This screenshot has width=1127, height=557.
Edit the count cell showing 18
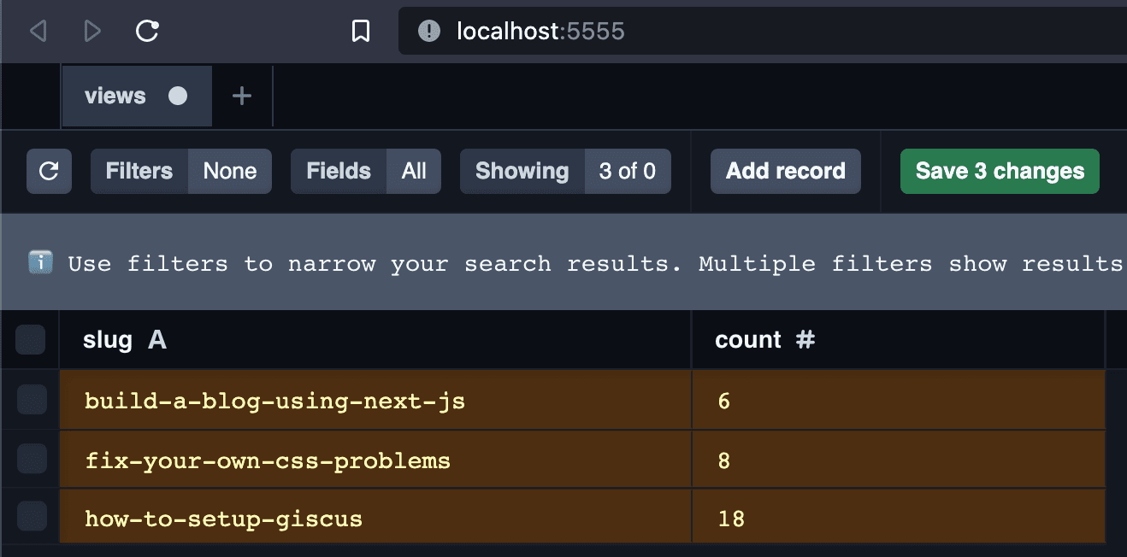[899, 517]
